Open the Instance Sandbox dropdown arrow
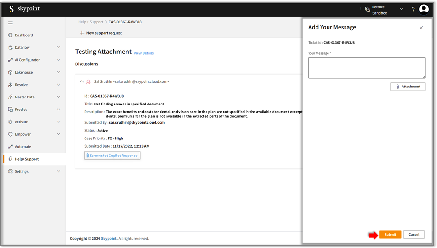 click(401, 9)
